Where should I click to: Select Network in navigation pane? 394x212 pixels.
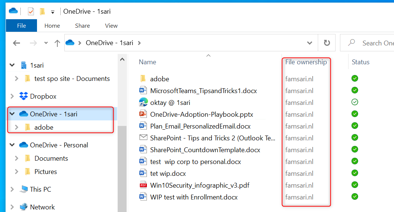coord(42,207)
